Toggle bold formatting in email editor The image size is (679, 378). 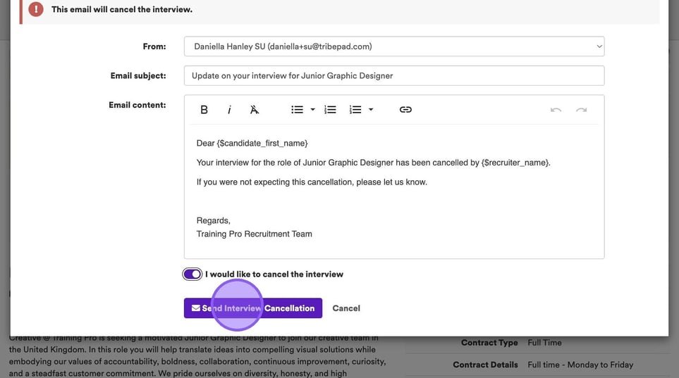pos(204,110)
